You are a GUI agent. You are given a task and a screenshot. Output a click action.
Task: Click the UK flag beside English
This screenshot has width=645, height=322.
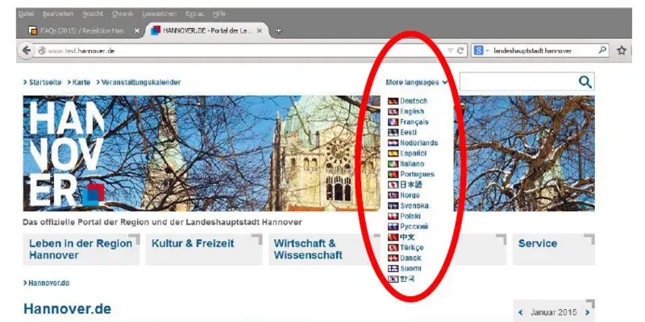point(393,112)
